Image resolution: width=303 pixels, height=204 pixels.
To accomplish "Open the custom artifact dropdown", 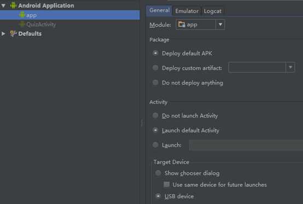I will coord(290,68).
